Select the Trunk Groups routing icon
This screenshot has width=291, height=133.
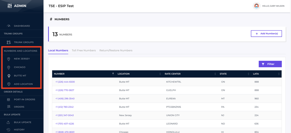[x=8, y=42]
